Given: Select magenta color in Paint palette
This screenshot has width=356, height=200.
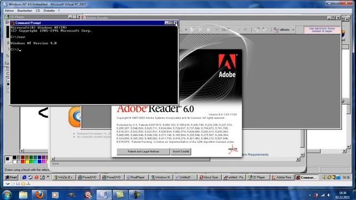Looking at the screenshot, I should 43,162.
